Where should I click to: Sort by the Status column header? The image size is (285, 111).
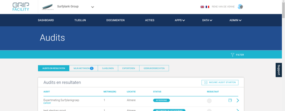157,92
